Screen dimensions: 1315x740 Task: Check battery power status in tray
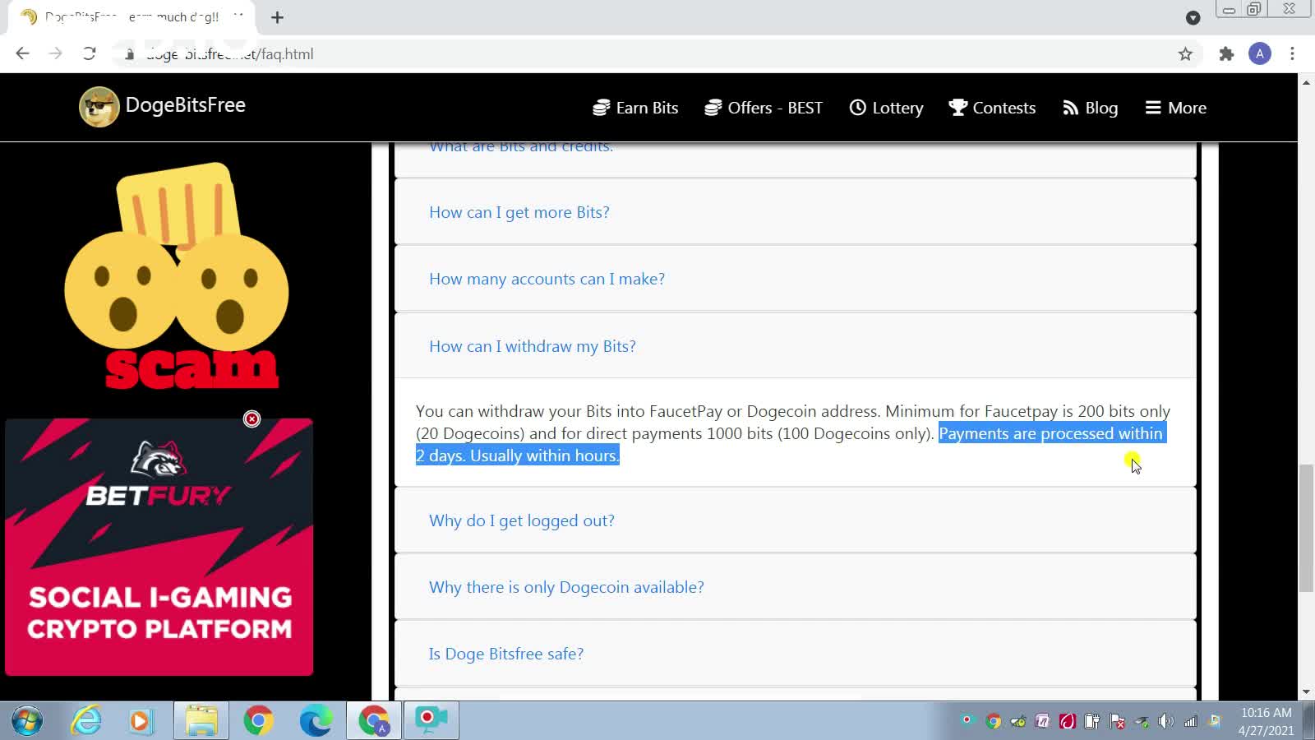point(1091,721)
